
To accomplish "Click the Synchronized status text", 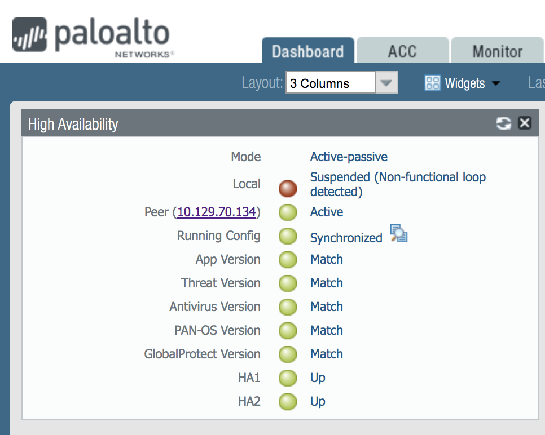I will (x=346, y=238).
